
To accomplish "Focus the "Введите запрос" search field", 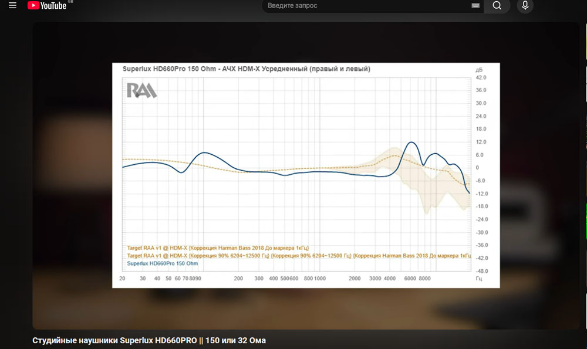I will [x=364, y=6].
